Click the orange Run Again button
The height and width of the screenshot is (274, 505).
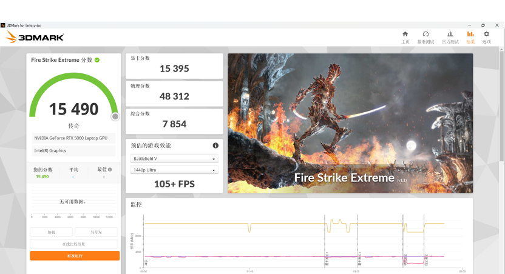75,256
